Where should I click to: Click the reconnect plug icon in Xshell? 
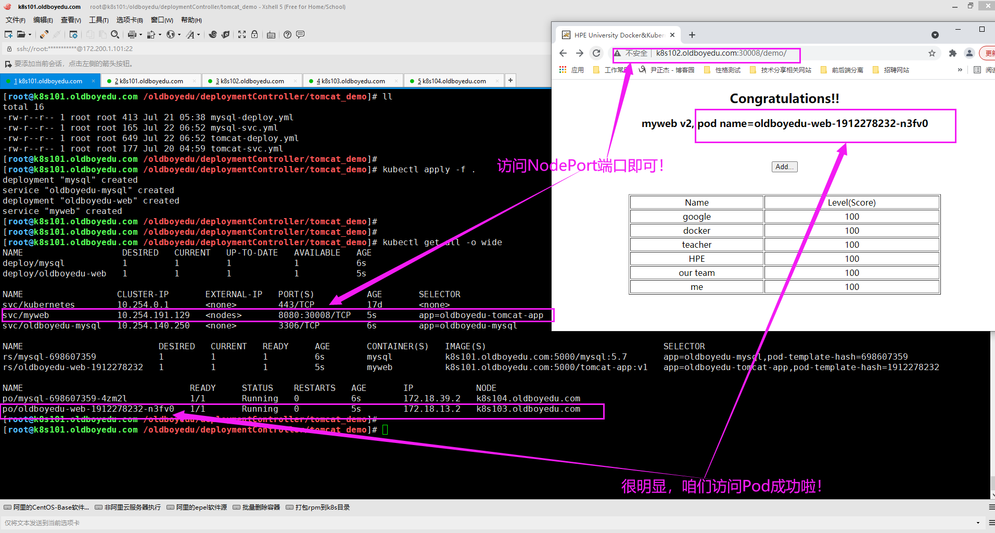pyautogui.click(x=44, y=34)
